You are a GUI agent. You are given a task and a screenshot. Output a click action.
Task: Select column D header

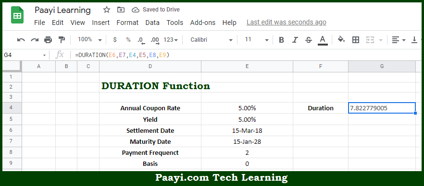[150, 66]
